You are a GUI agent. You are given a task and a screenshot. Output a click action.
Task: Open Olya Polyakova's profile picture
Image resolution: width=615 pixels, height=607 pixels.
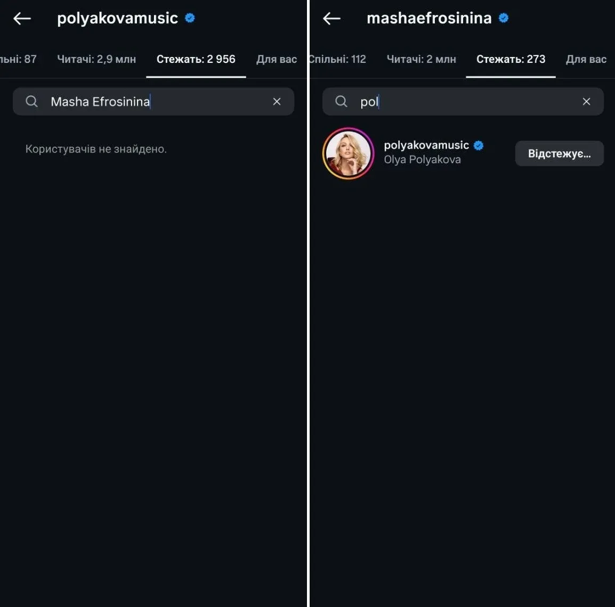pyautogui.click(x=349, y=153)
